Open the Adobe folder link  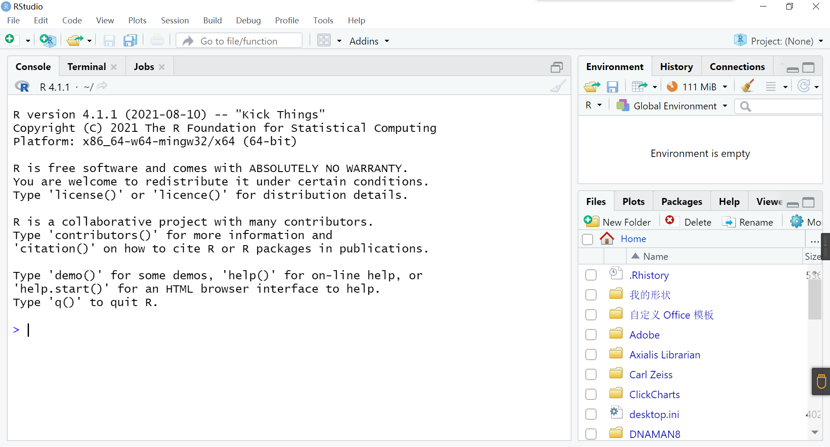click(644, 335)
